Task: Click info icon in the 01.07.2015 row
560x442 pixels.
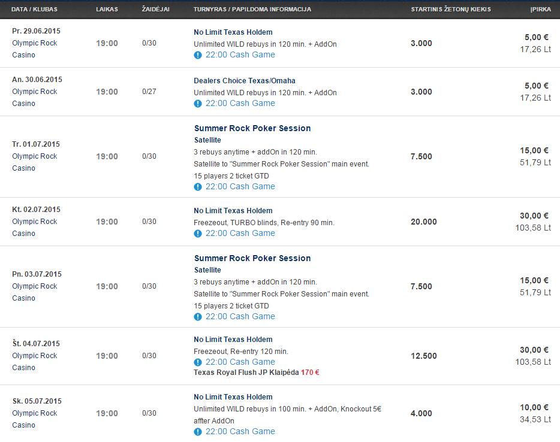Action: (x=198, y=187)
